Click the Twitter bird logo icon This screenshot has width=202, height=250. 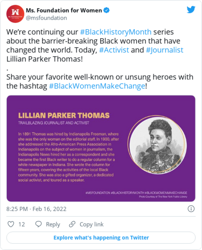[191, 10]
